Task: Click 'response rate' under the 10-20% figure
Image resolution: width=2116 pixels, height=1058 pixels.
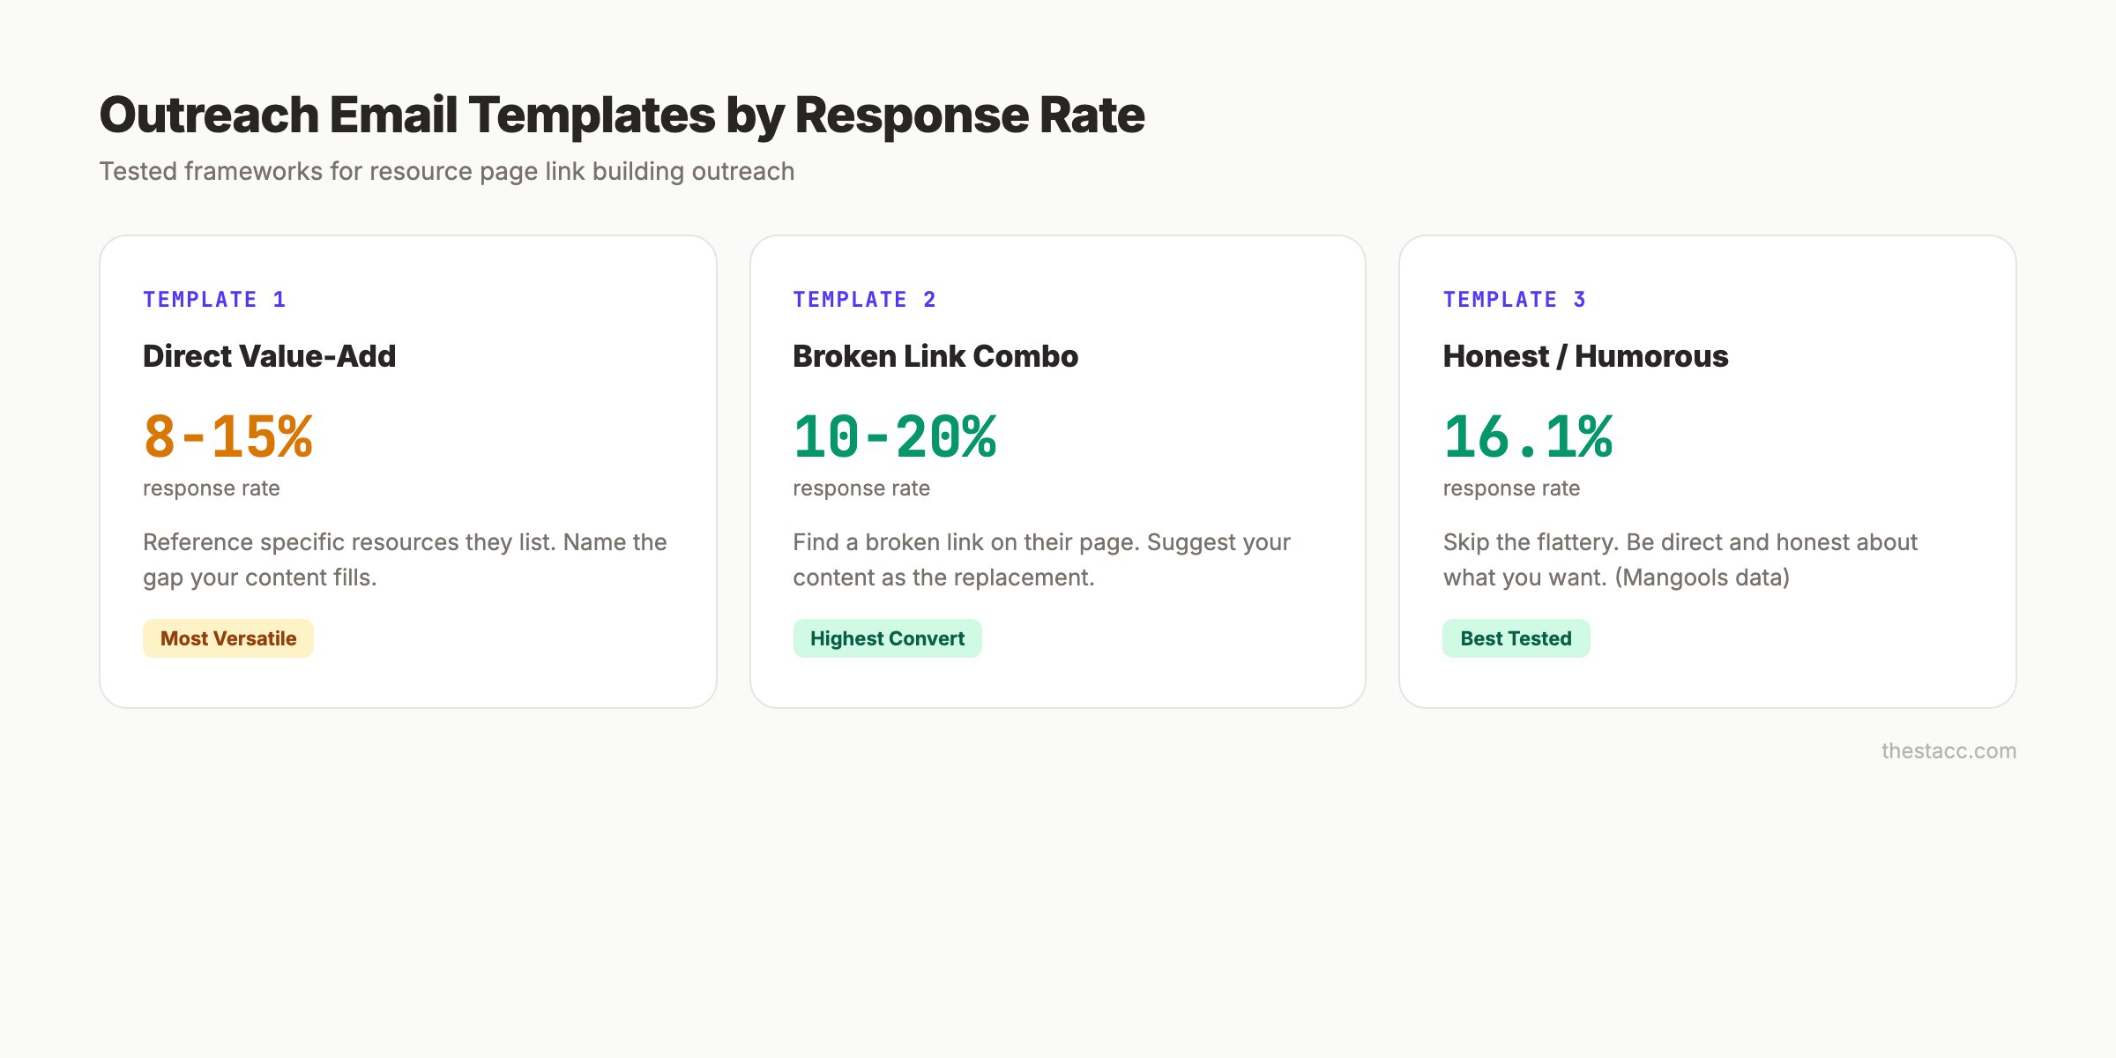Action: click(861, 488)
